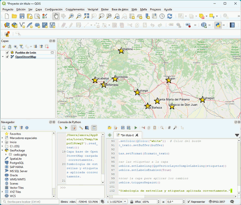Click the script editor horizontal scrollbar
The height and width of the screenshot is (205, 241).
[x=172, y=196]
